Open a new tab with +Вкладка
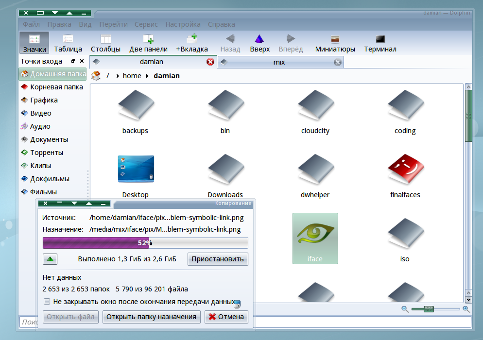This screenshot has width=483, height=340. click(x=192, y=43)
